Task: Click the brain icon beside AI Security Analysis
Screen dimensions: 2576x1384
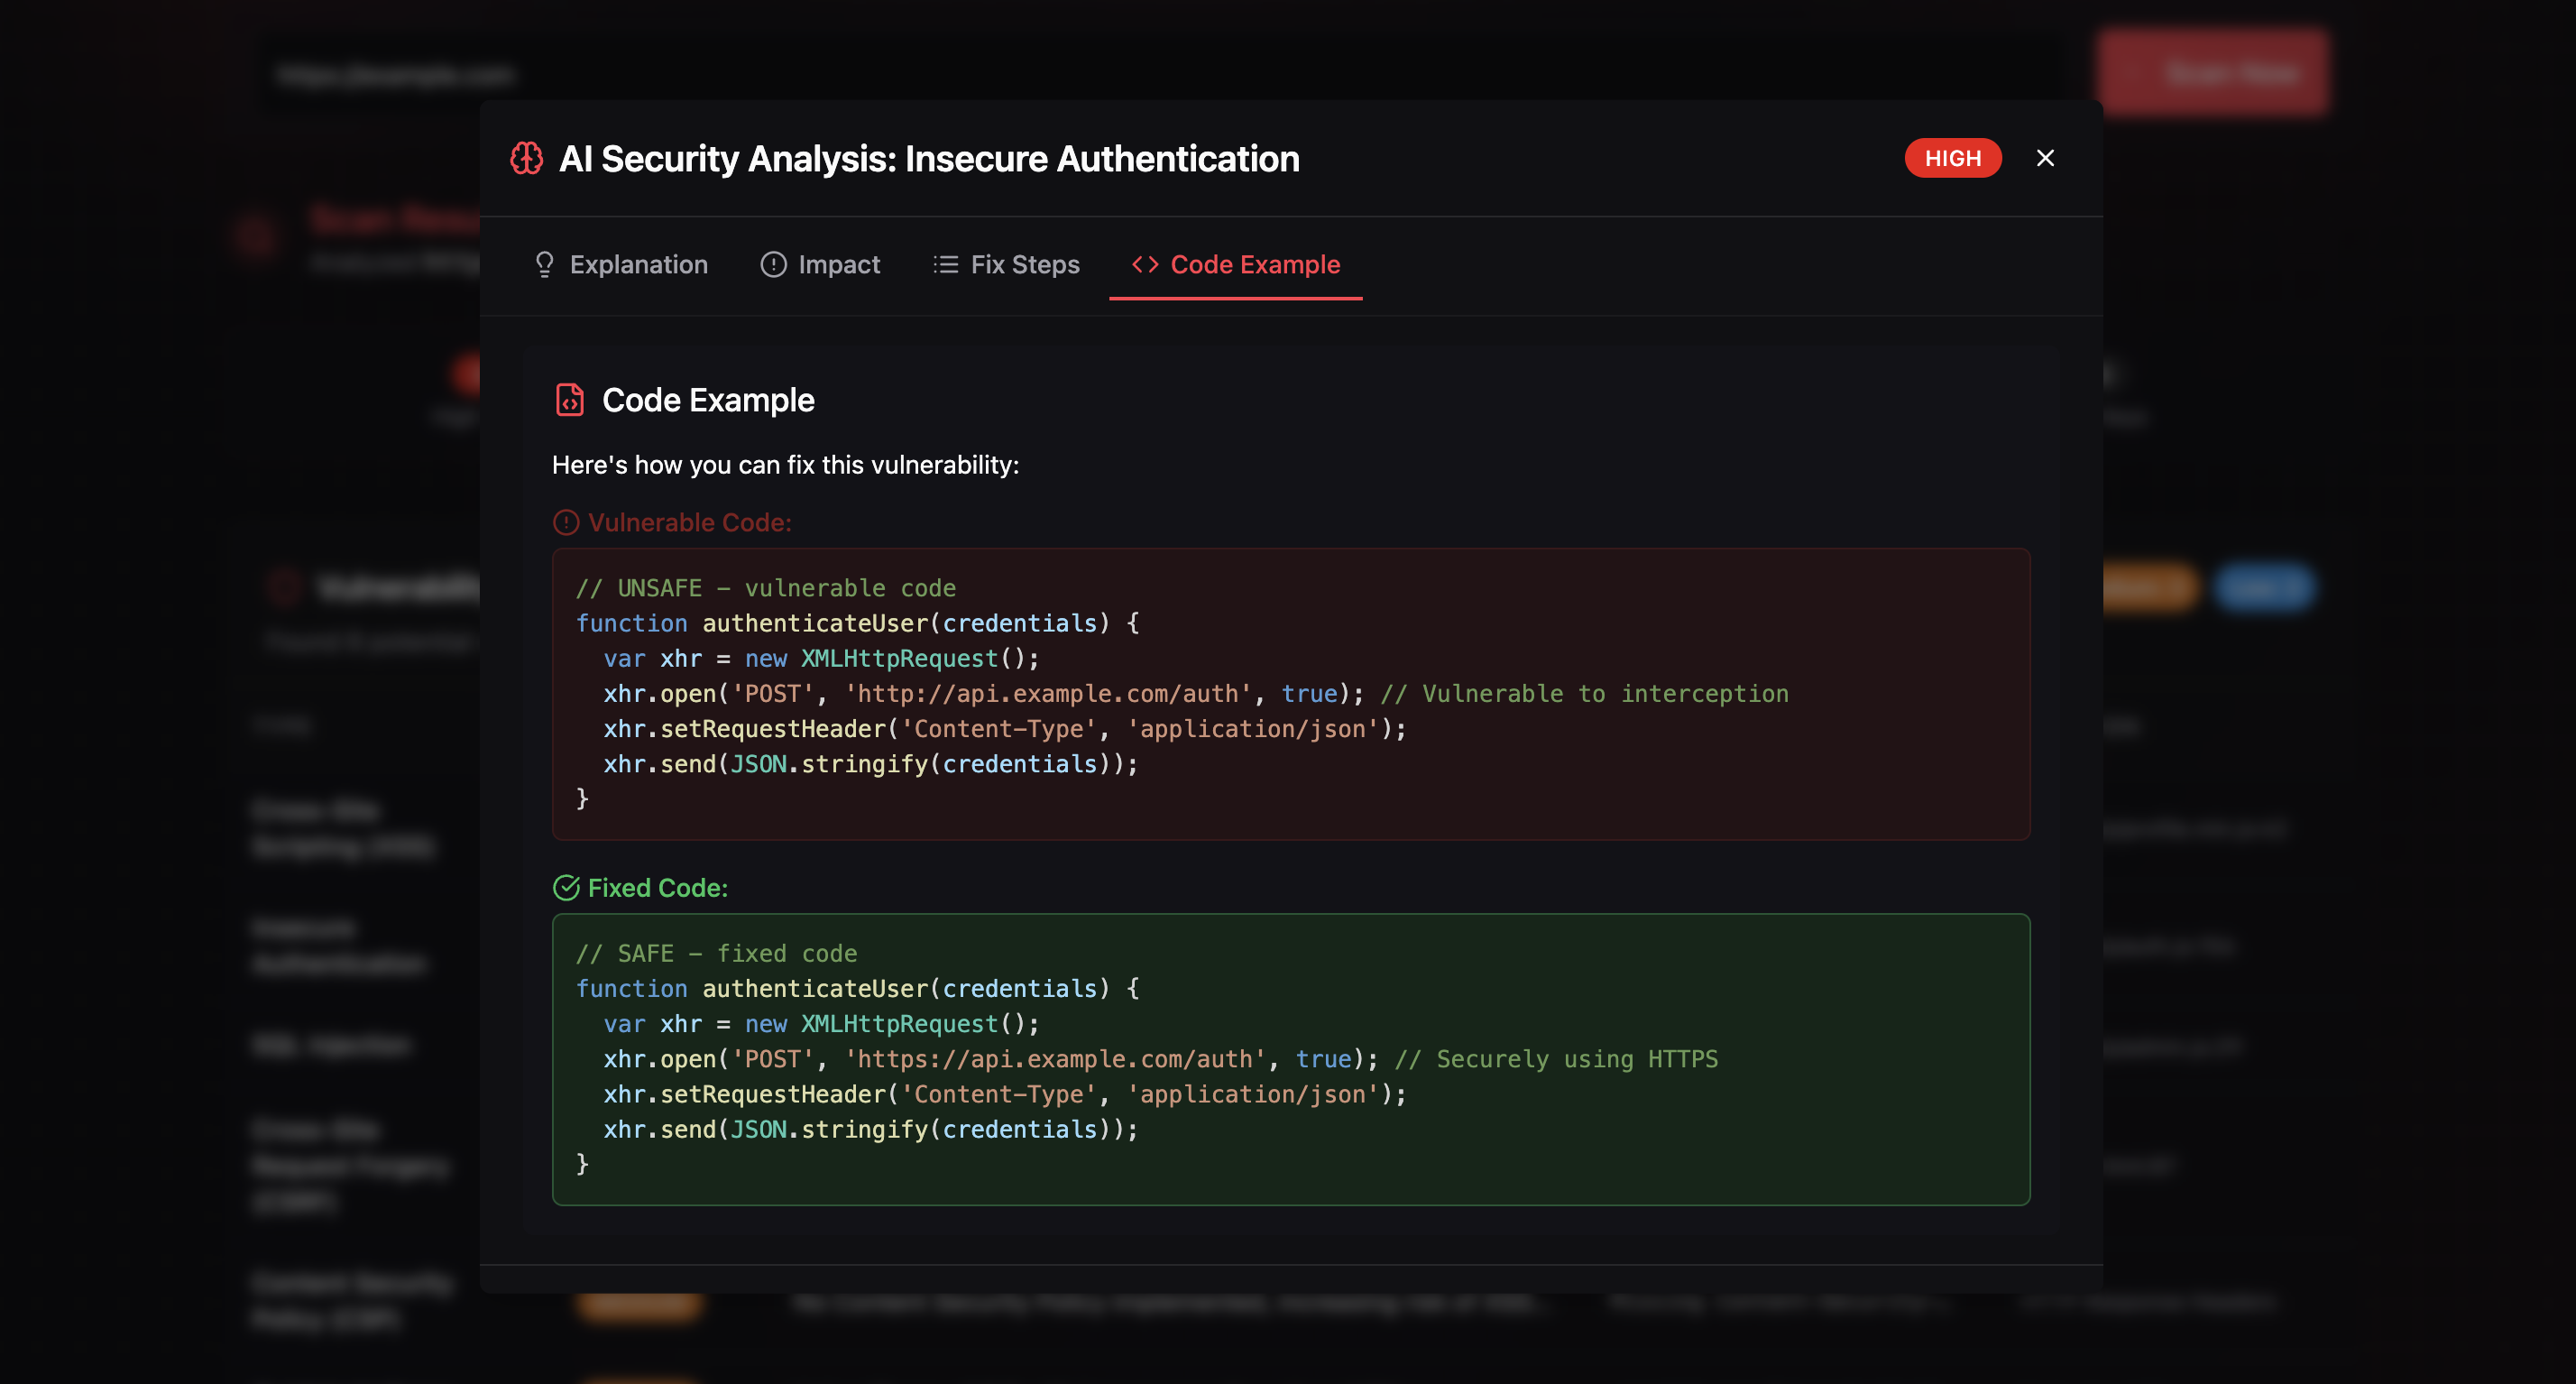Action: coord(526,158)
